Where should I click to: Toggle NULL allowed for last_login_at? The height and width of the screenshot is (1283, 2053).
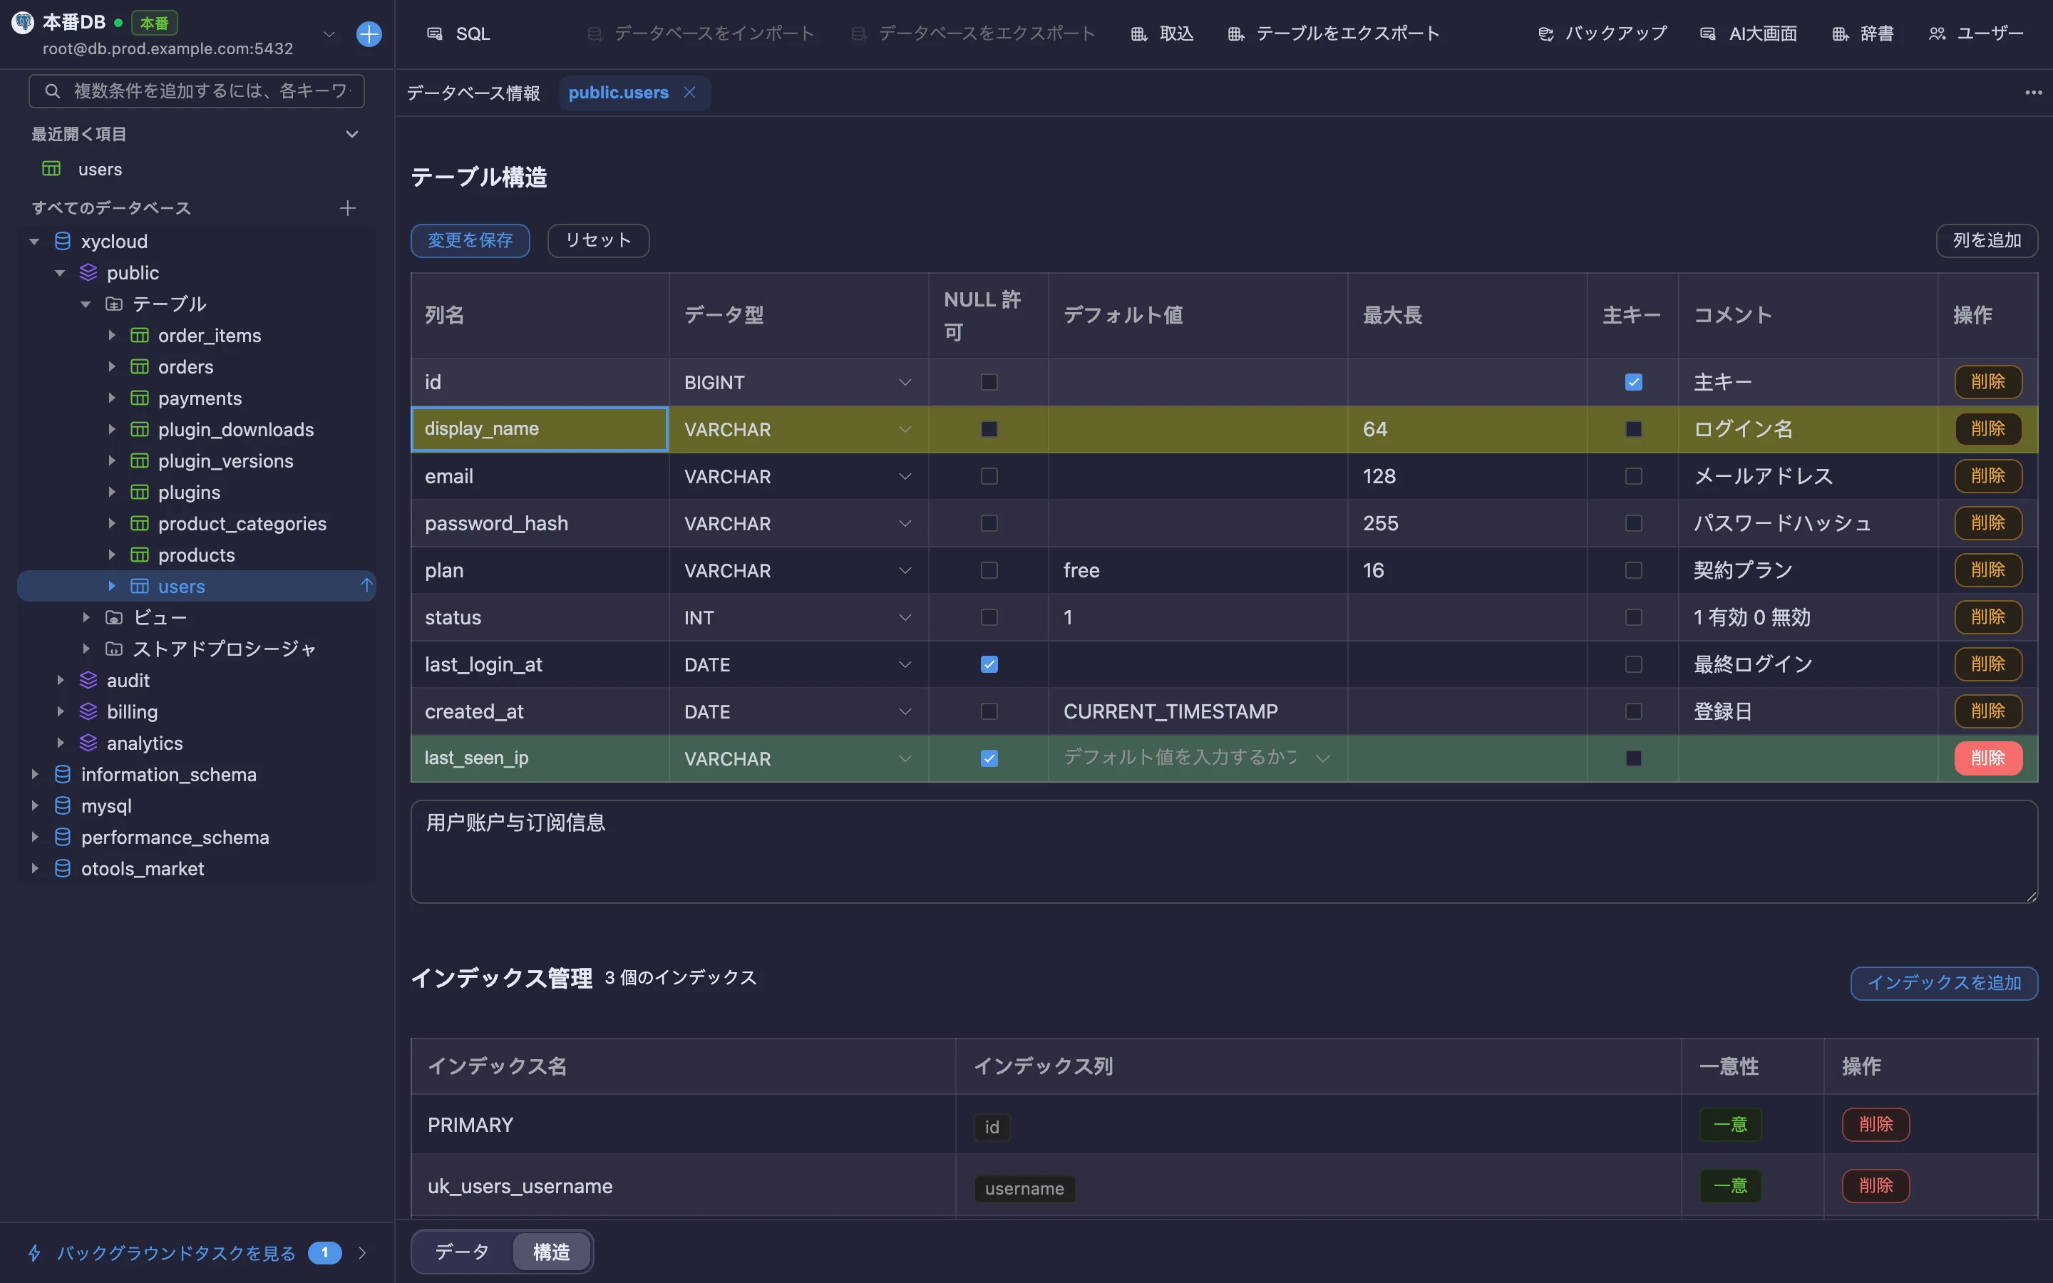click(x=989, y=664)
